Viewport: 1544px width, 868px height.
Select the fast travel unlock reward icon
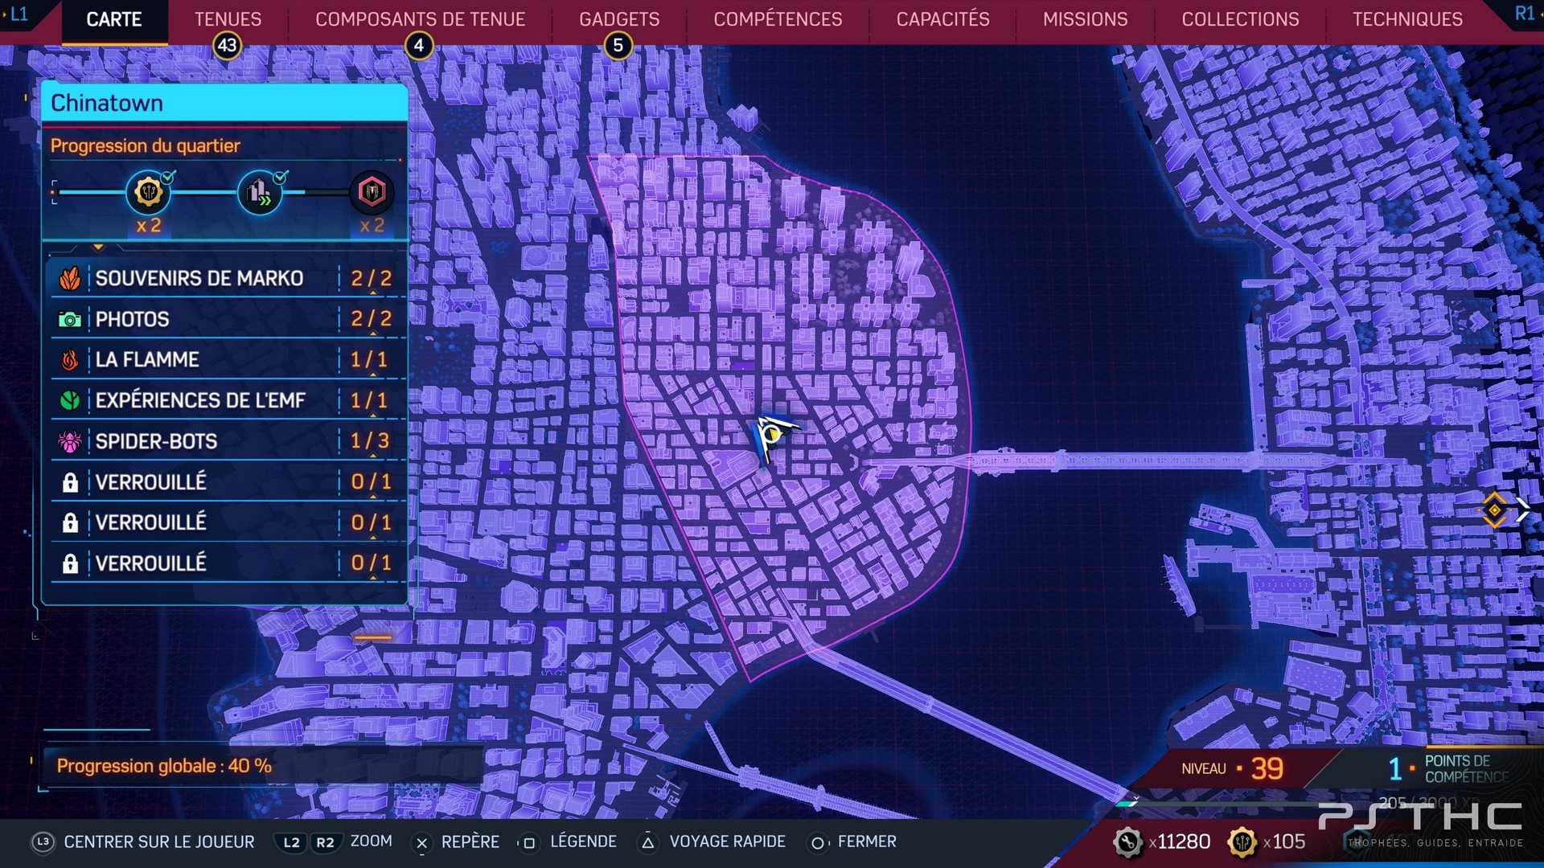tap(260, 192)
